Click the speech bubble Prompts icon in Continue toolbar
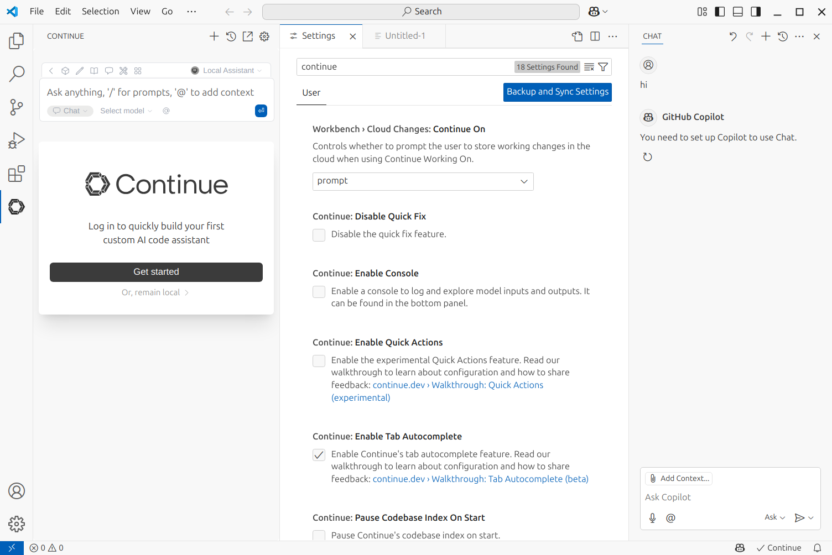Image resolution: width=832 pixels, height=555 pixels. tap(109, 71)
